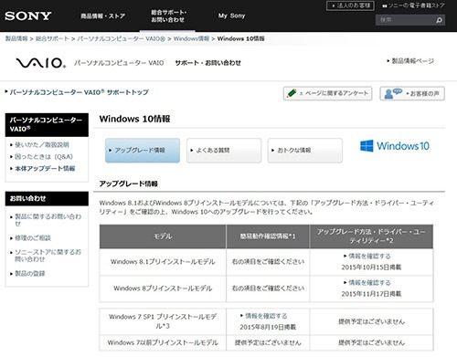Click the Windows 10 logo
This screenshot has height=357, width=457.
(395, 146)
